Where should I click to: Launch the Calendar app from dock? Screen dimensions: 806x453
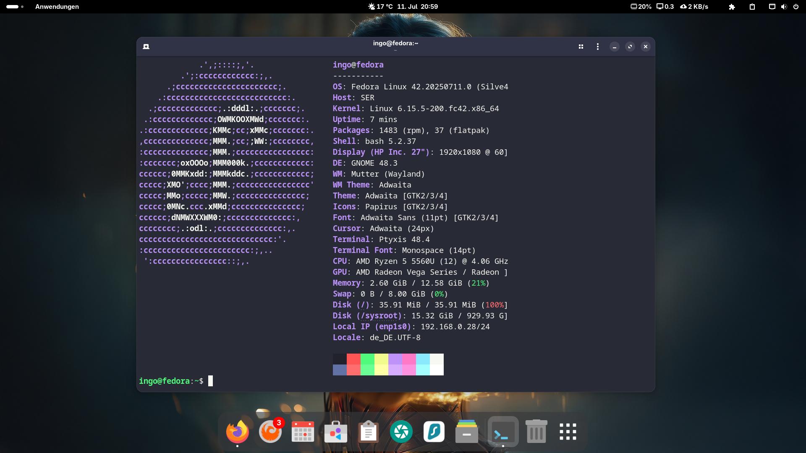303,432
